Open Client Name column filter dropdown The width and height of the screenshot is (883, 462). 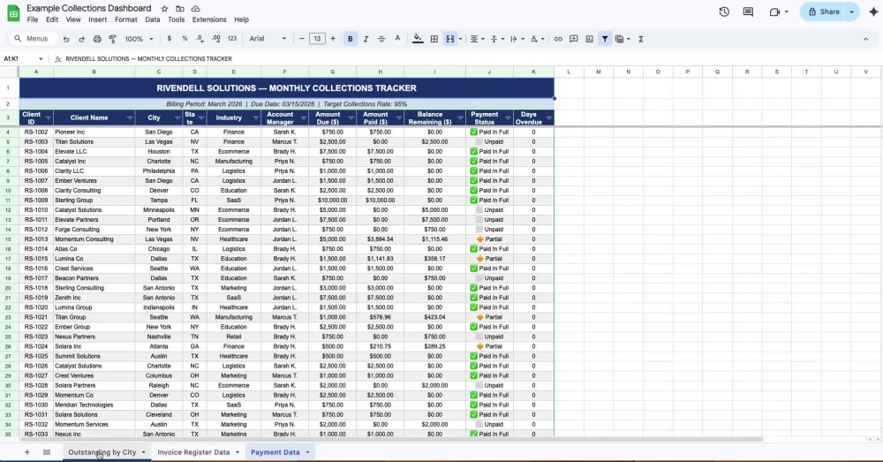tap(130, 117)
